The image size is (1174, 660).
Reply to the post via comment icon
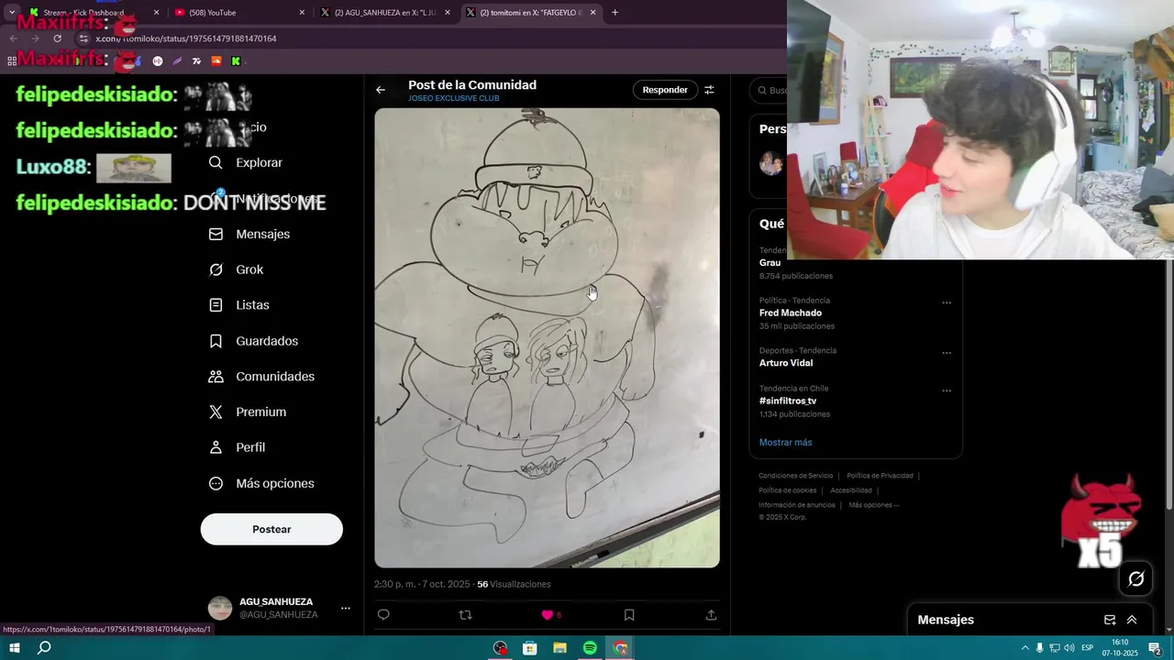pos(383,615)
